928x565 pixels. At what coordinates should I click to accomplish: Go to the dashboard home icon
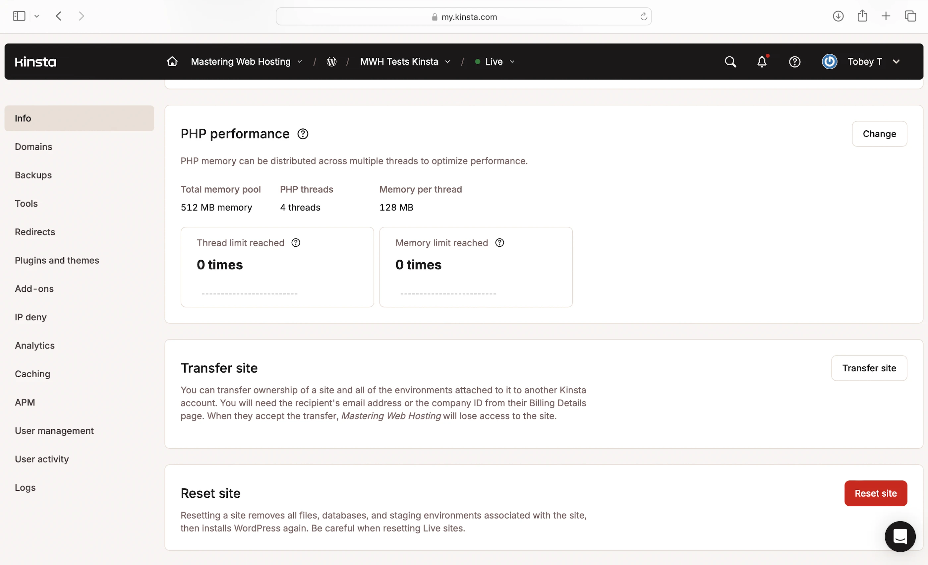pyautogui.click(x=172, y=61)
